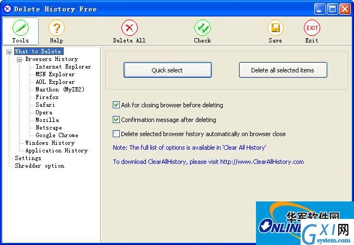Image resolution: width=354 pixels, height=245 pixels.
Task: Select Maxthon (MyIE2) tree entry
Action: (60, 90)
